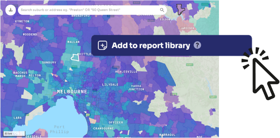Click the BROADFORD map label

click(81, 16)
